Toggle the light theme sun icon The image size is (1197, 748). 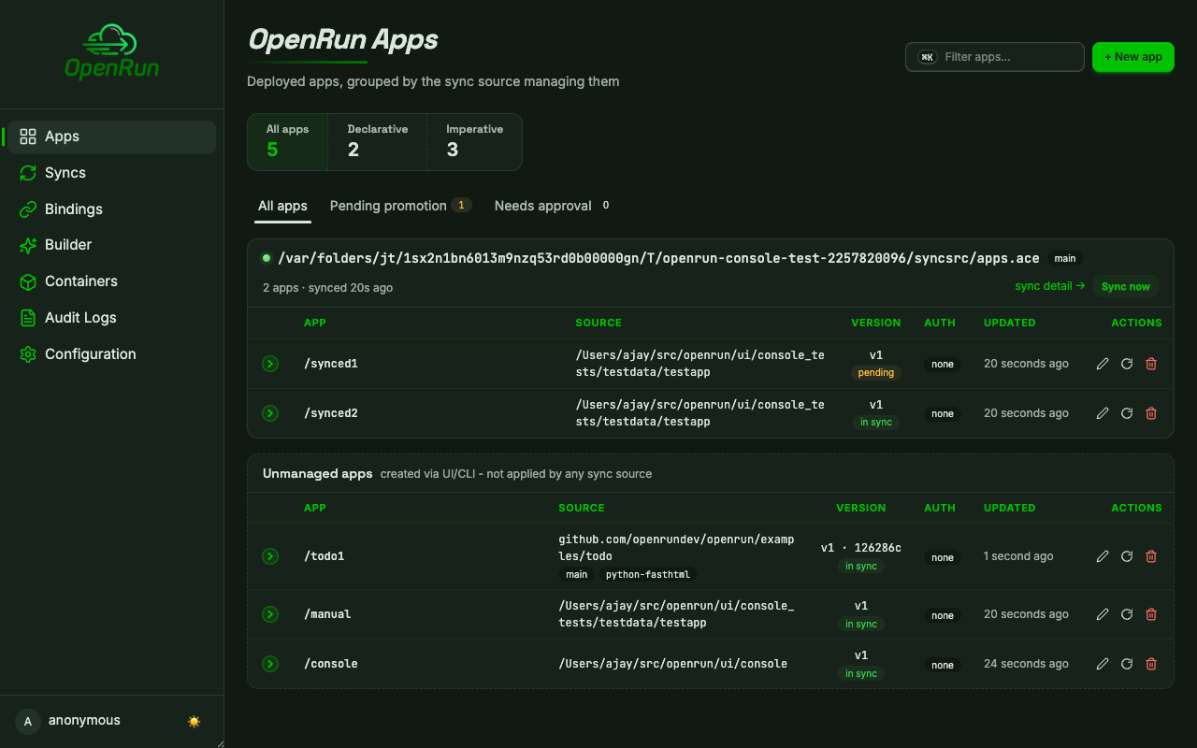click(195, 721)
